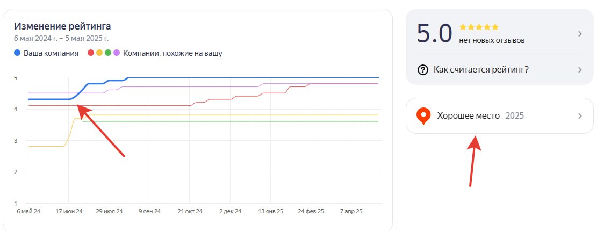The height and width of the screenshot is (231, 611).
Task: Click the нет новых отзывов text
Action: pyautogui.click(x=492, y=40)
